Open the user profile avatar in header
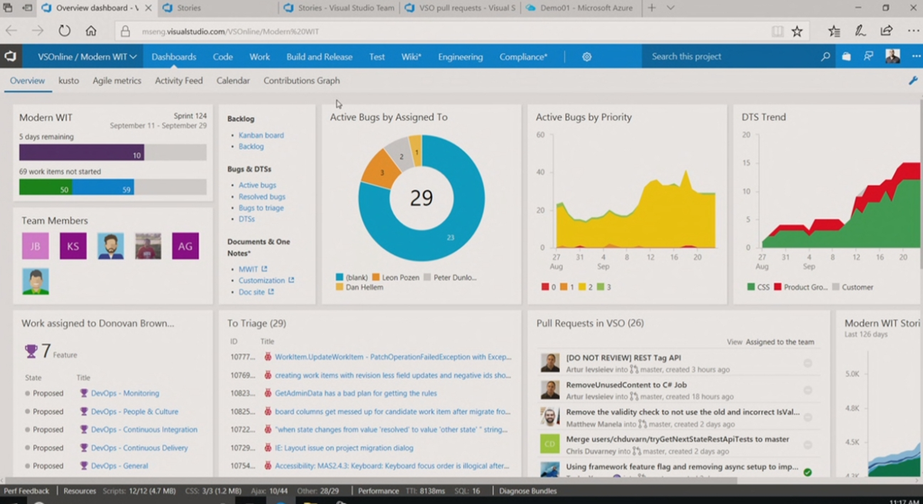Screen dimensions: 923x504 pyautogui.click(x=892, y=57)
